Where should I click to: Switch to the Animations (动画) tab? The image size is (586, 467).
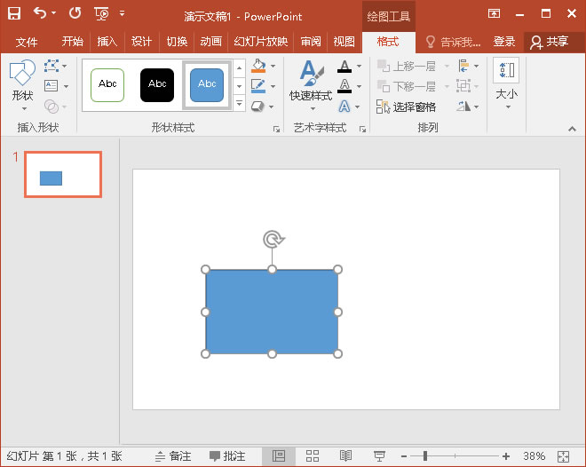click(210, 42)
